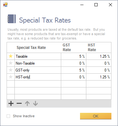Select the Non-Taxable name cell
This screenshot has width=118, height=126.
[x=38, y=63]
